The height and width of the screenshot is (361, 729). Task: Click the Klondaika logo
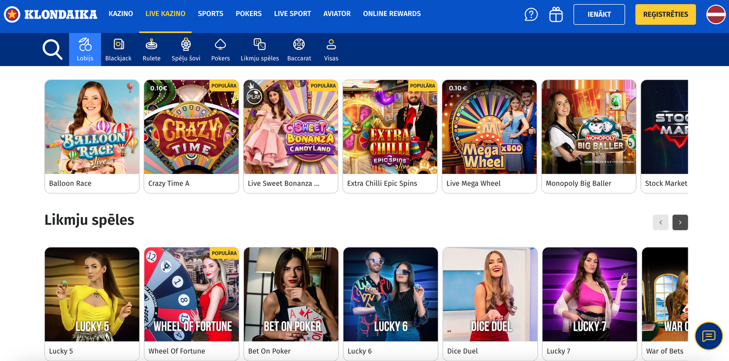click(51, 14)
